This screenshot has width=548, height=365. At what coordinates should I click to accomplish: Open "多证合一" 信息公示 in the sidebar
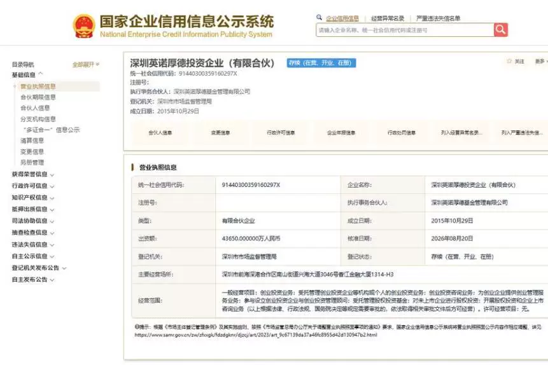coord(52,130)
